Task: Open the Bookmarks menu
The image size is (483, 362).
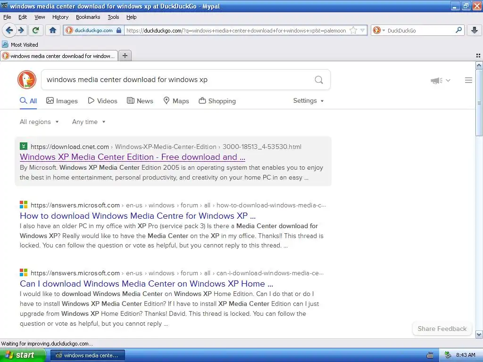Action: (x=88, y=17)
